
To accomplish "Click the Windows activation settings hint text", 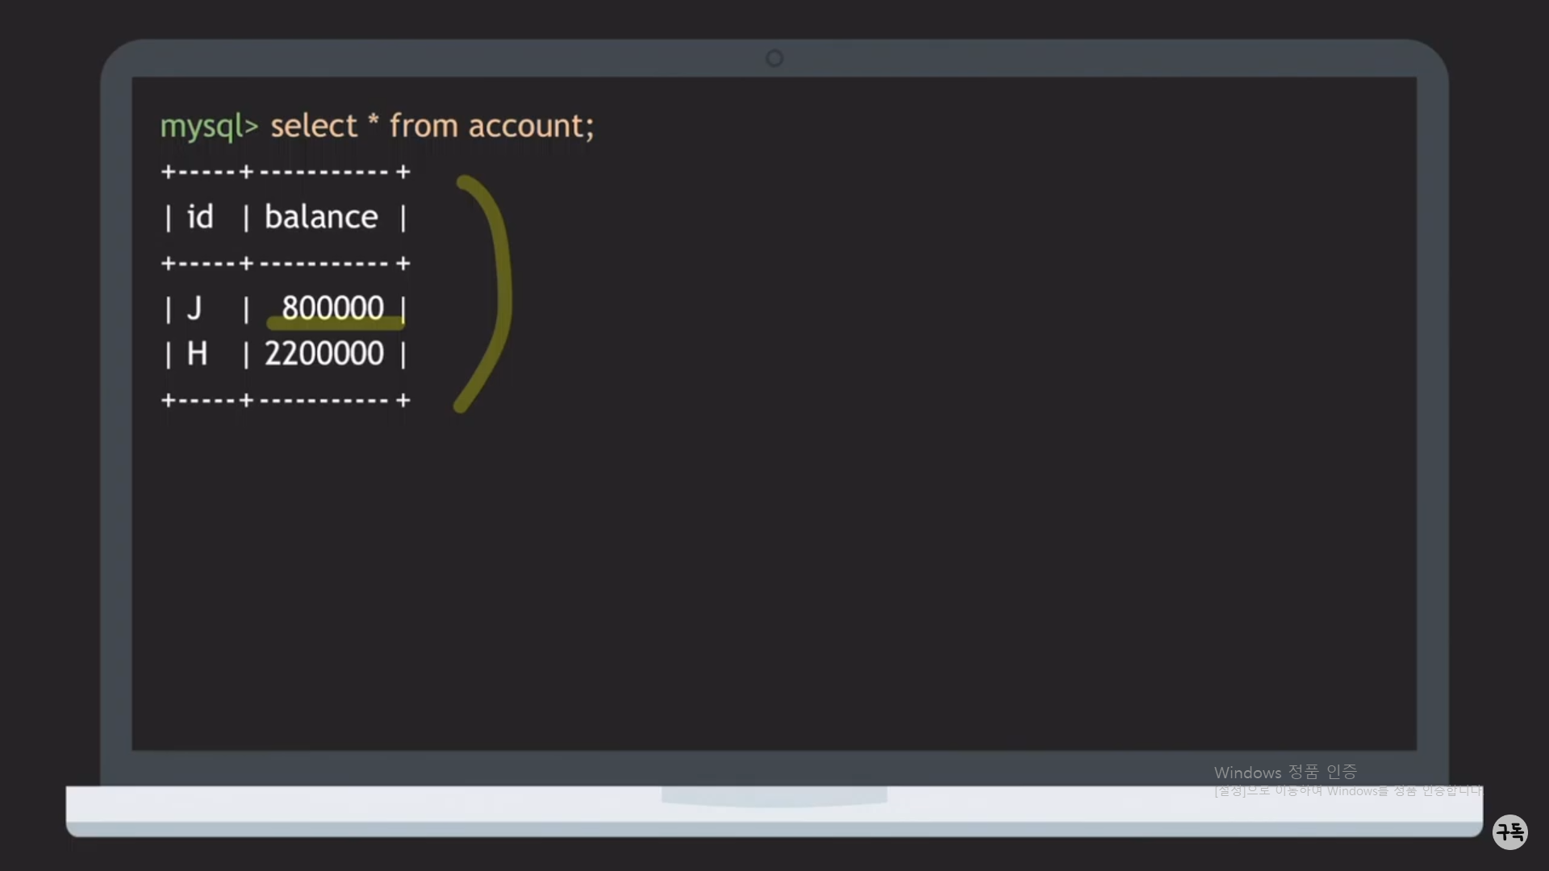I will pyautogui.click(x=1347, y=791).
